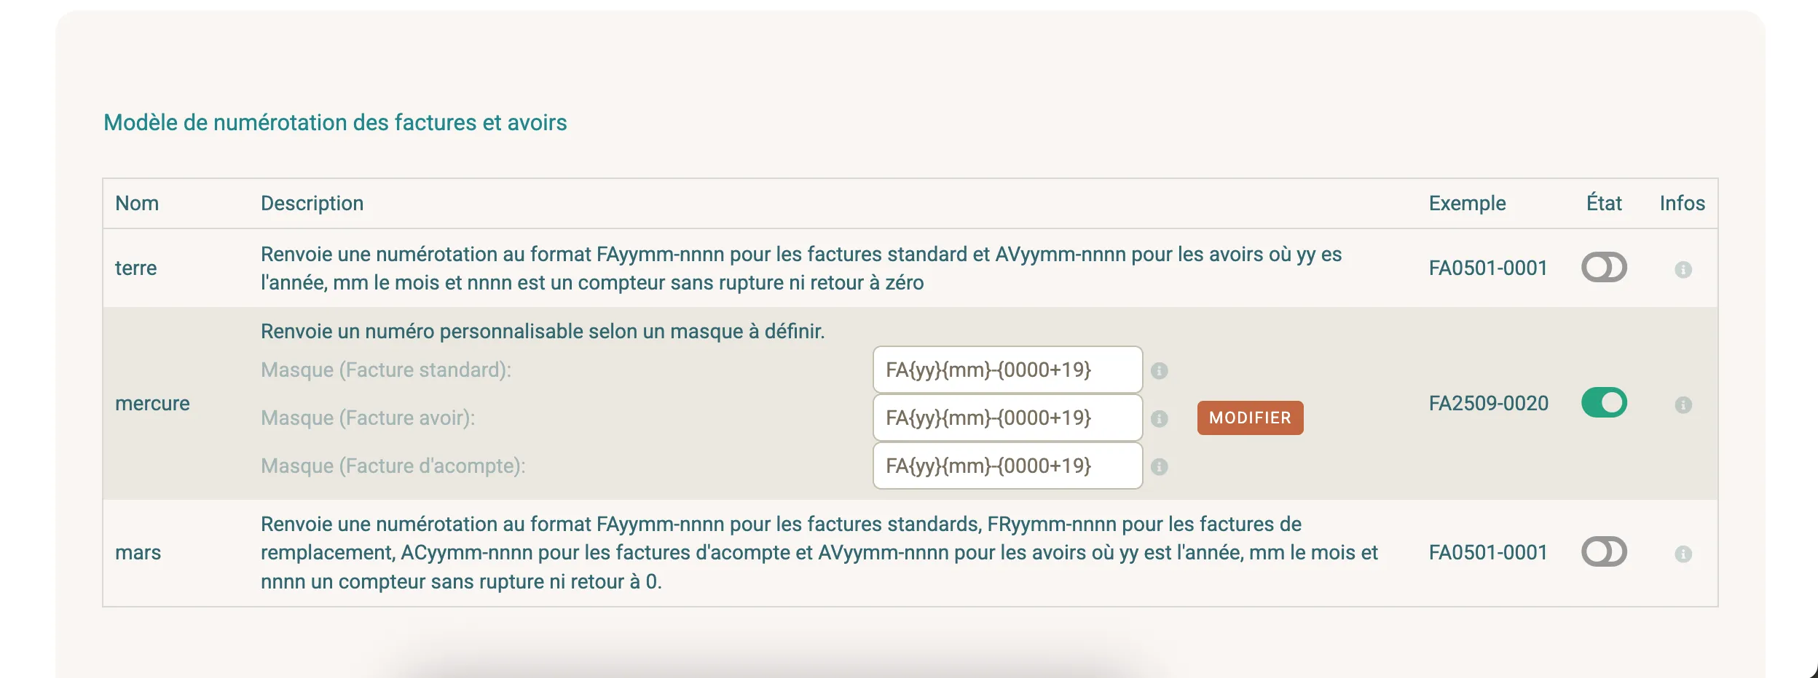Click the MODIFIER button
The height and width of the screenshot is (678, 1818).
point(1249,418)
